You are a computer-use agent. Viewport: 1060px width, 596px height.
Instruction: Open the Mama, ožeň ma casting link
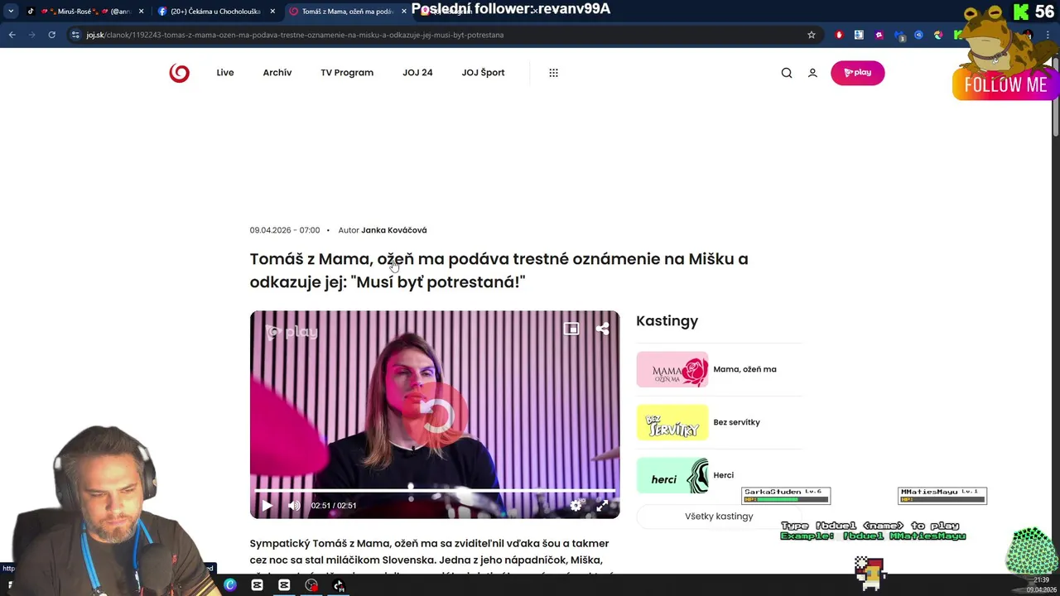tap(744, 369)
